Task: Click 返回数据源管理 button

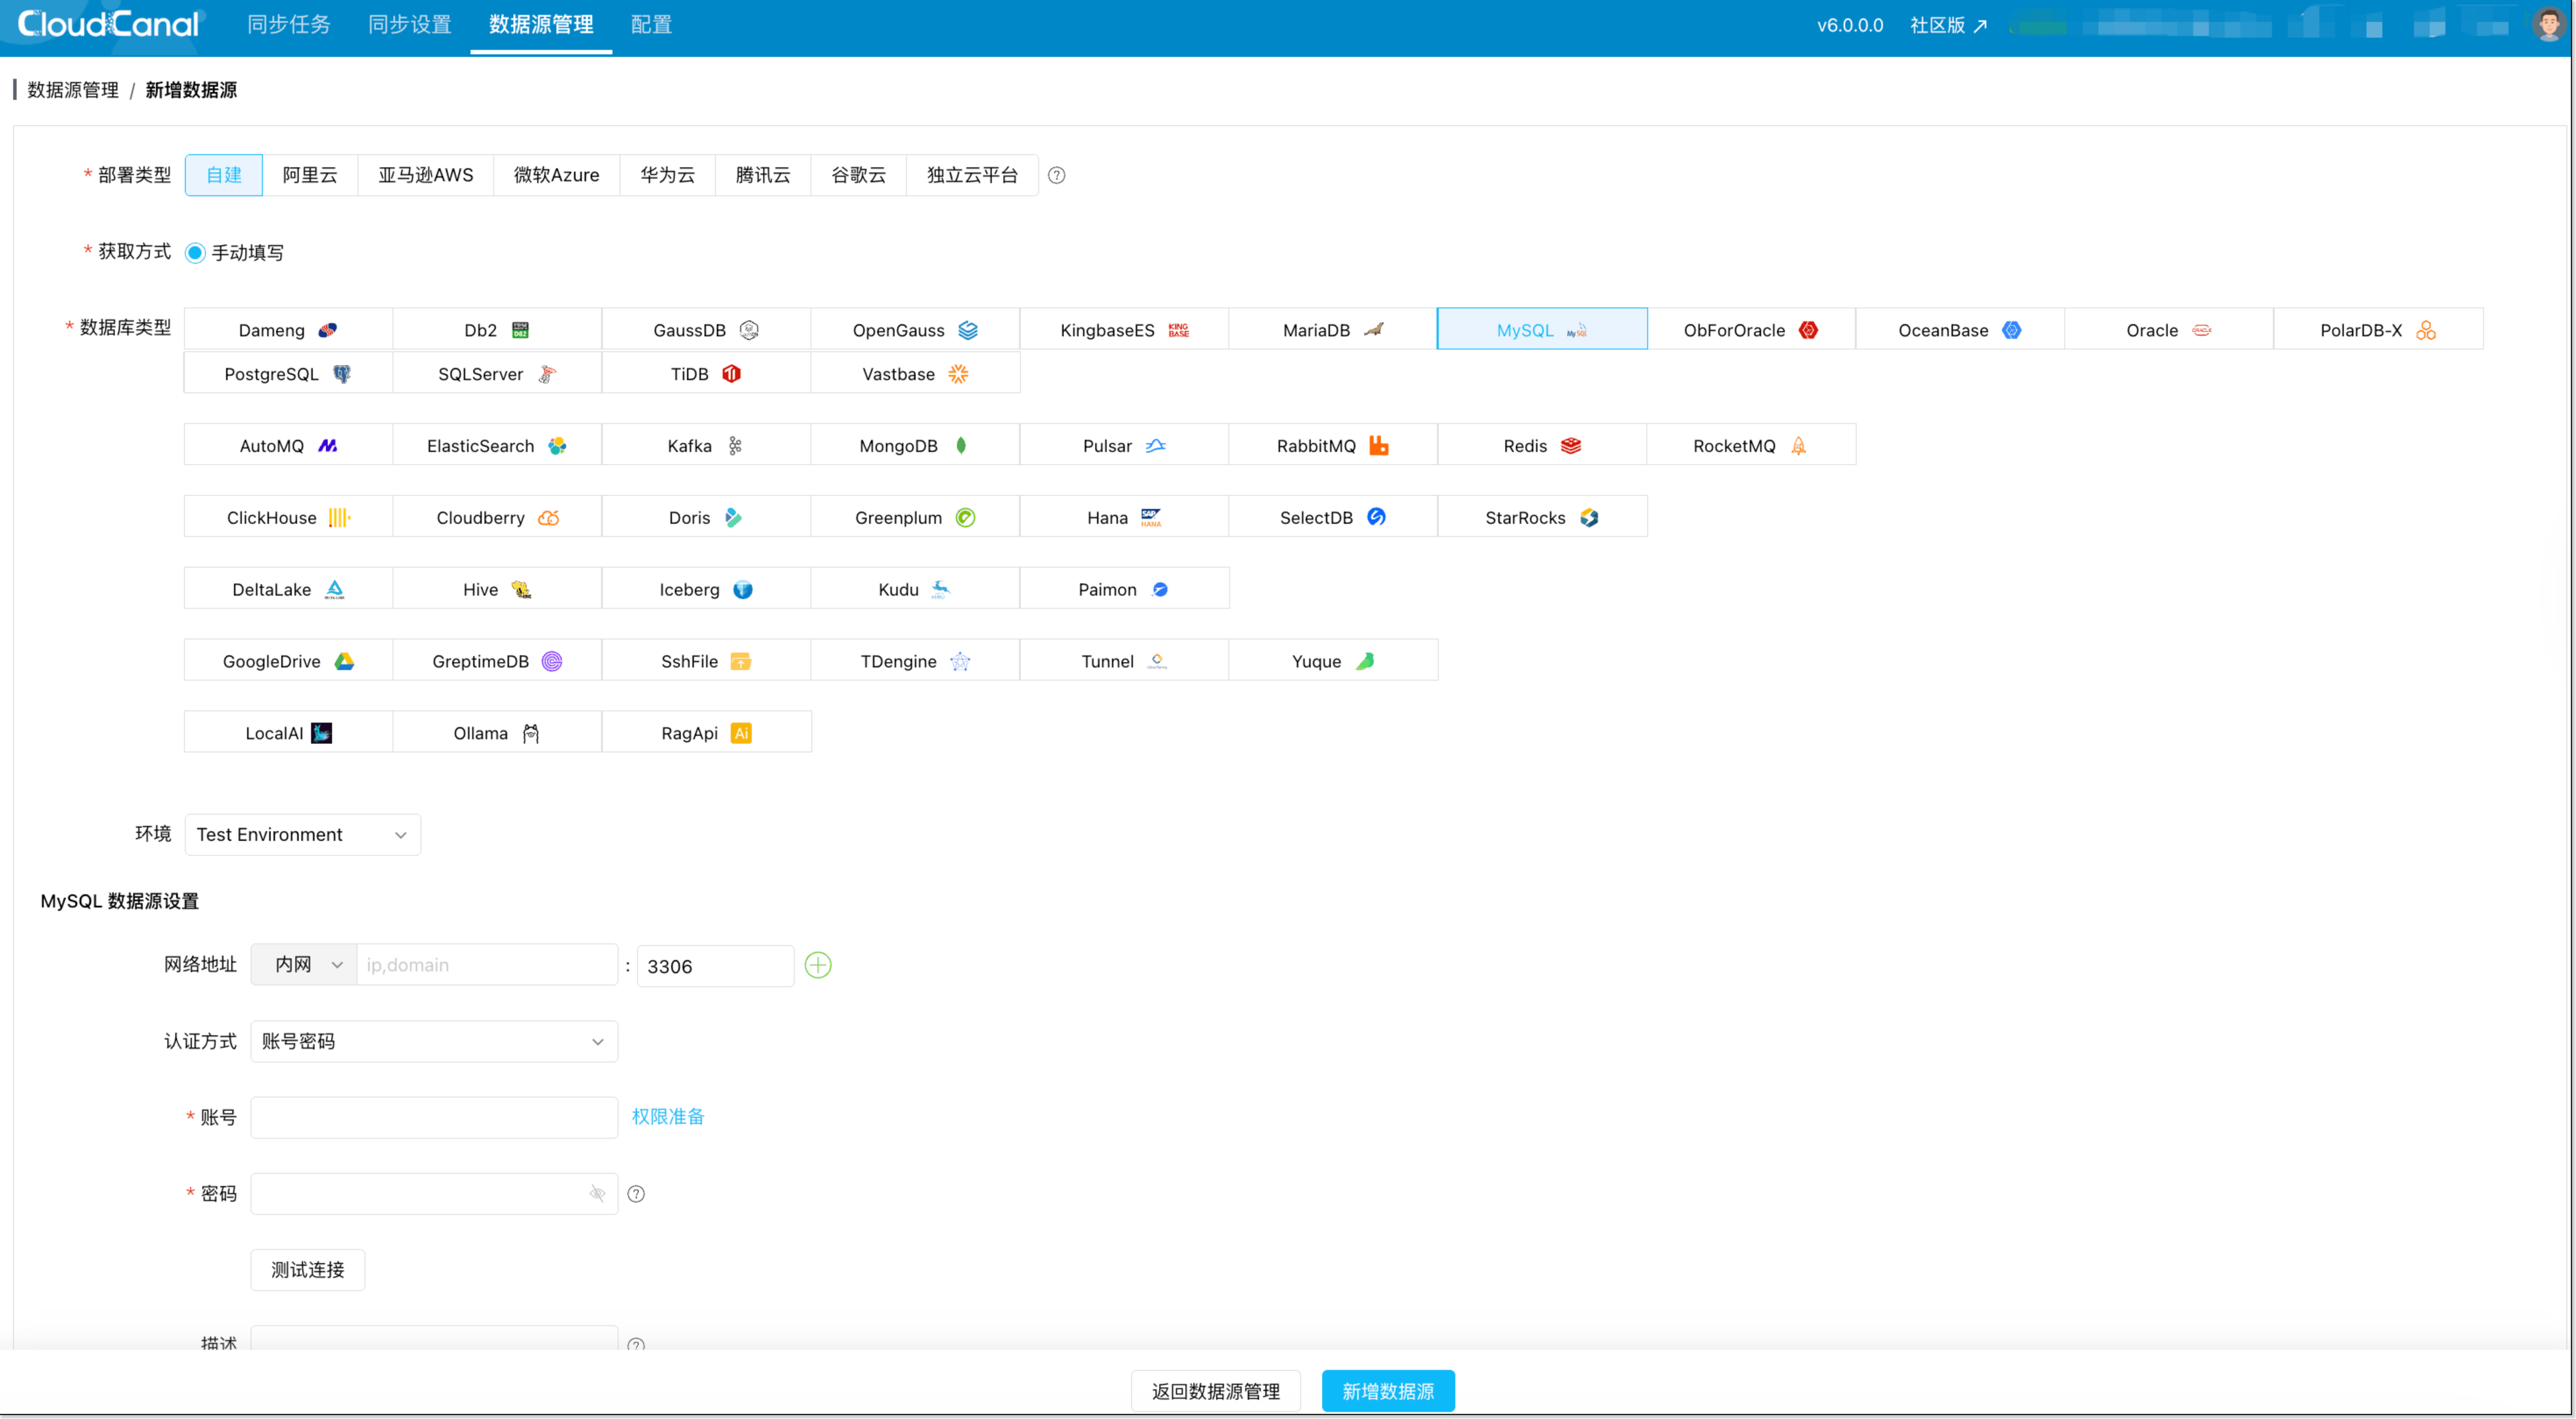Action: [x=1216, y=1392]
